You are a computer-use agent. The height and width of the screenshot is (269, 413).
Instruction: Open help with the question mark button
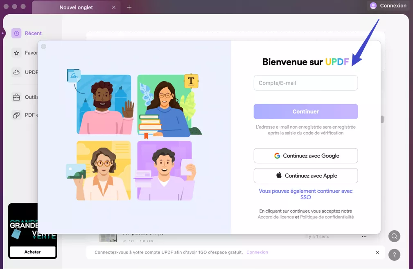tap(394, 255)
